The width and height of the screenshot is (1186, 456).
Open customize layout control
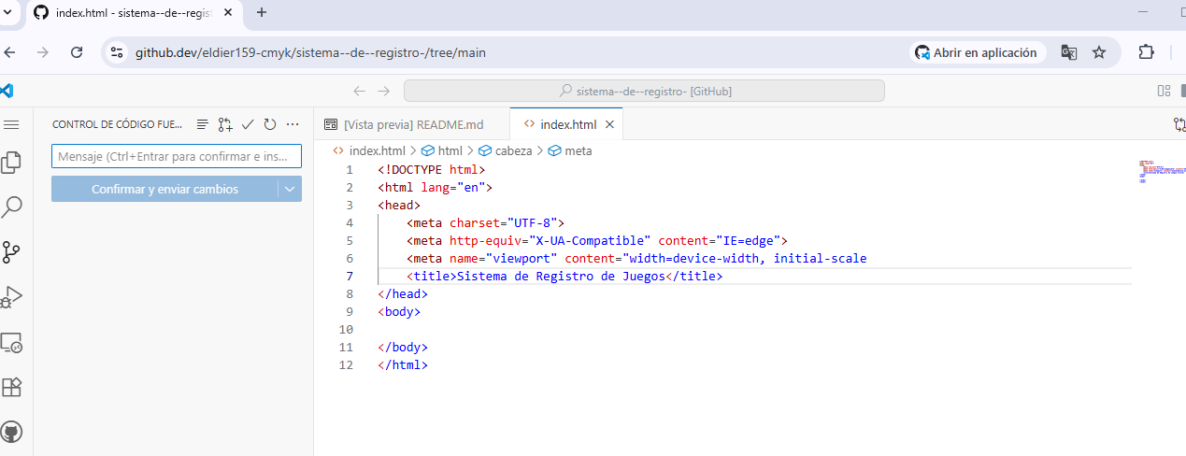[1165, 91]
